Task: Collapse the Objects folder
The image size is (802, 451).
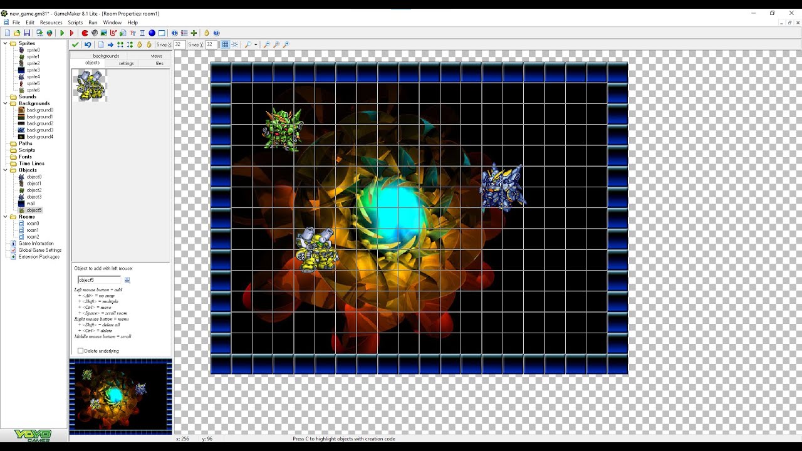Action: [5, 170]
